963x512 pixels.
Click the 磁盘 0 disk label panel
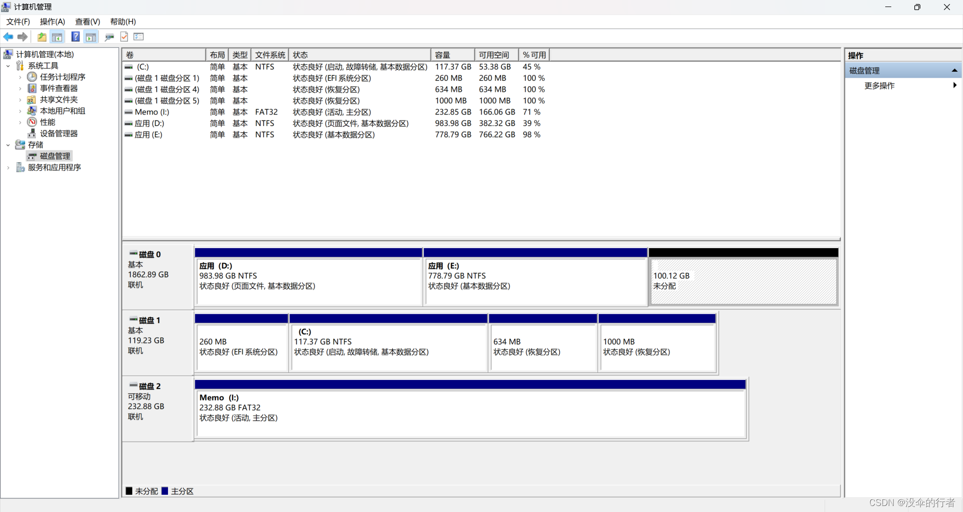tap(158, 277)
